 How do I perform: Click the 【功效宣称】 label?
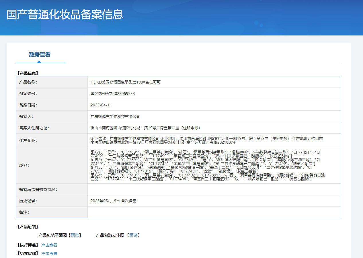point(27,253)
